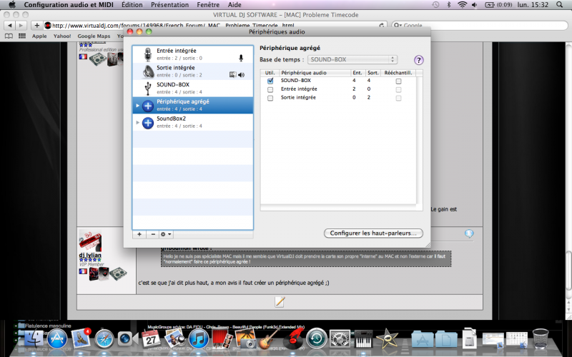Click Safari add bookmark plus button
This screenshot has height=357, width=572.
coord(36,25)
